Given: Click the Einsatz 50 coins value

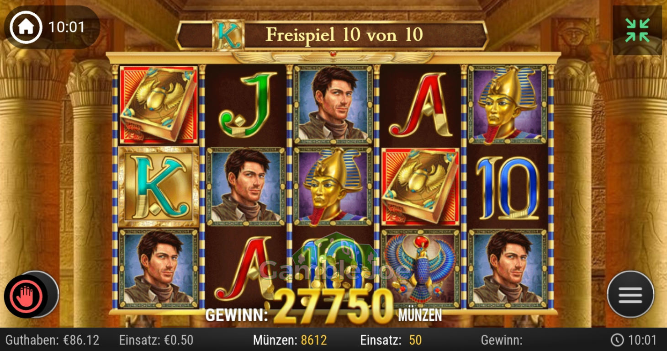Looking at the screenshot, I should (391, 340).
